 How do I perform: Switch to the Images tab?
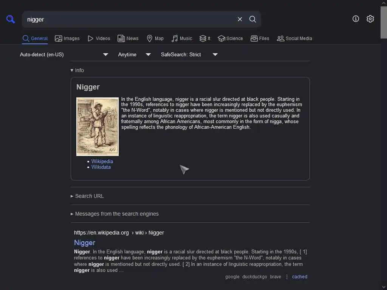(x=67, y=39)
